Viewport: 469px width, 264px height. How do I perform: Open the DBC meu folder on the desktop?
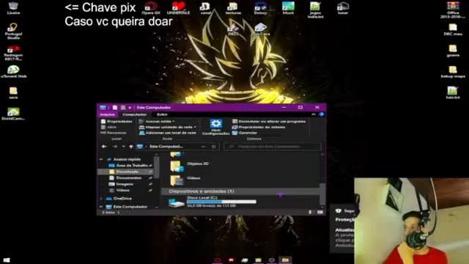tap(453, 29)
